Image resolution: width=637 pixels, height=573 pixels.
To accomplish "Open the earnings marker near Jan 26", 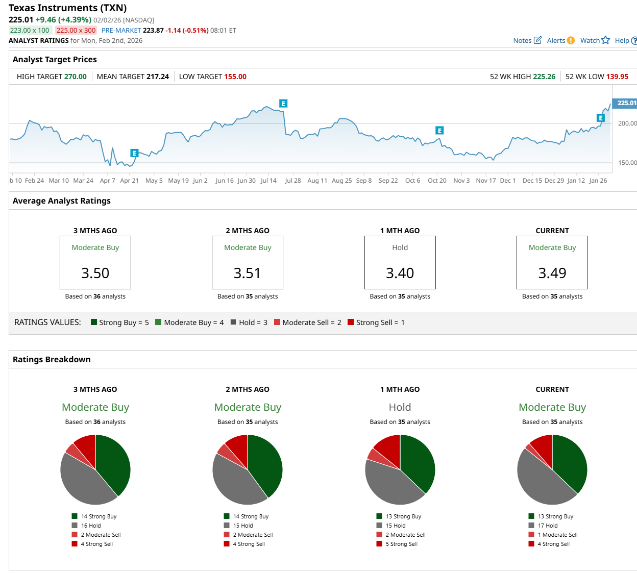I will [x=600, y=118].
